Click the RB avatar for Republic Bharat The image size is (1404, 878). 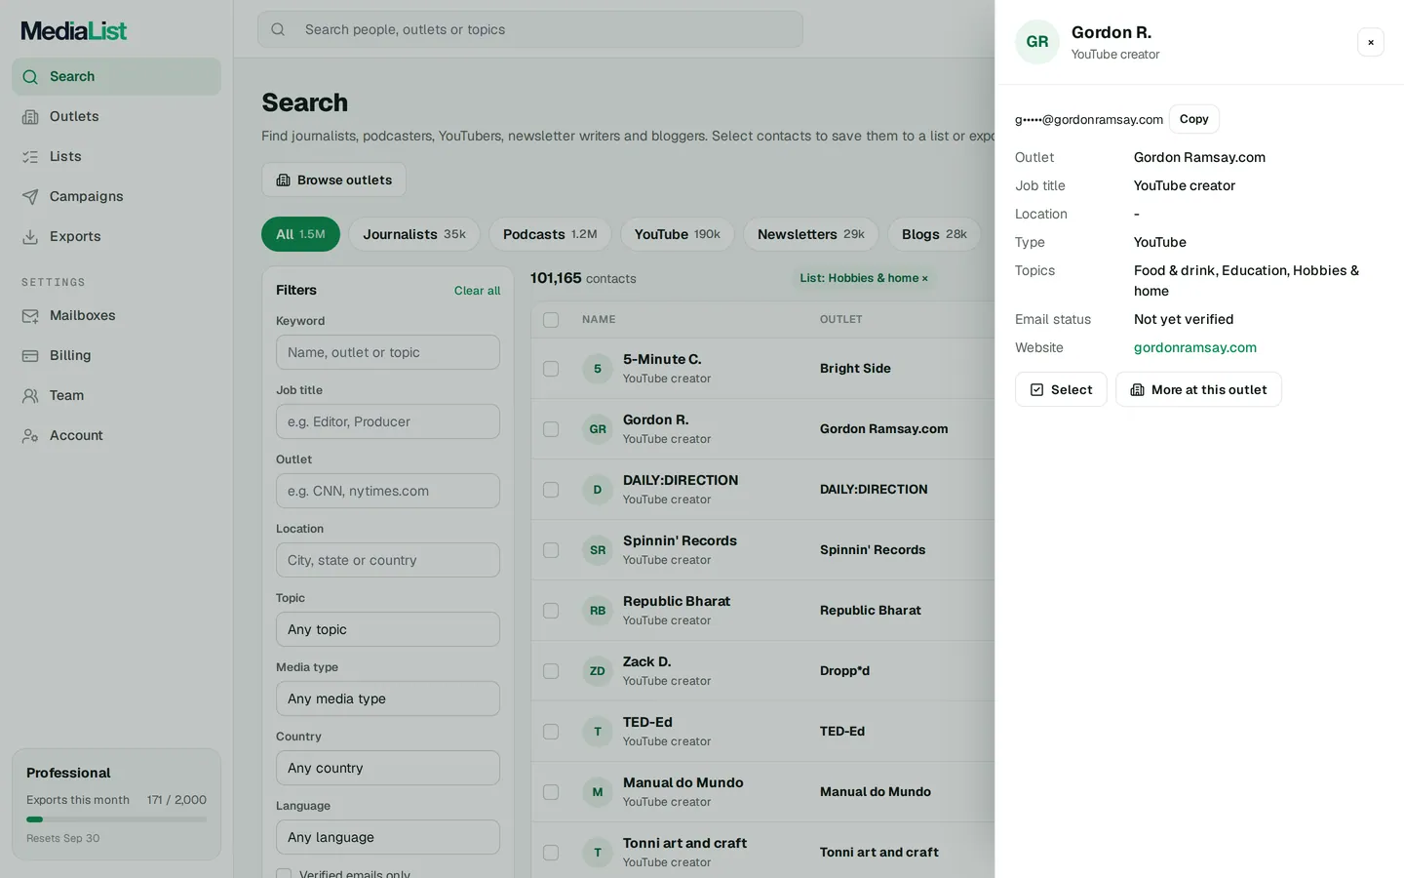598,611
